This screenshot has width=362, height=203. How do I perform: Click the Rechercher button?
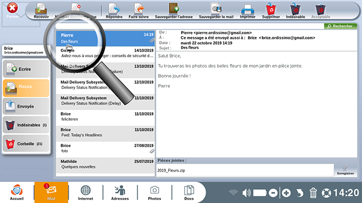point(340,26)
